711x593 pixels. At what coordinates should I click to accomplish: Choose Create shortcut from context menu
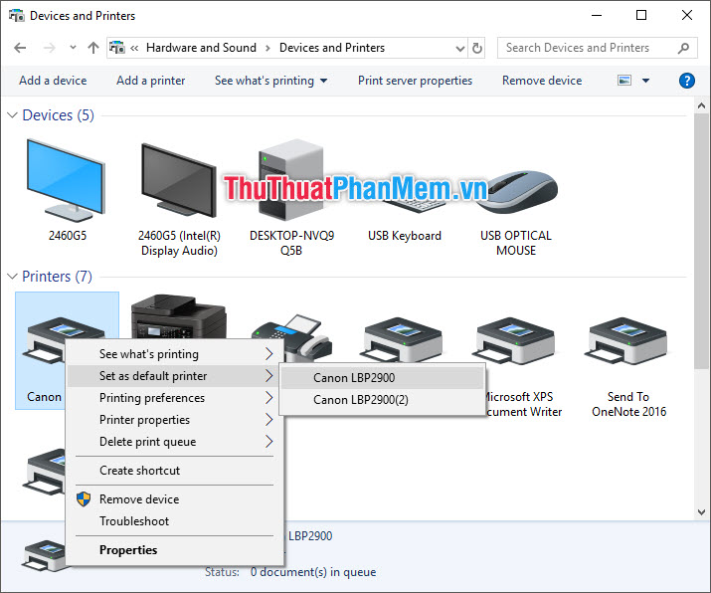(x=175, y=471)
